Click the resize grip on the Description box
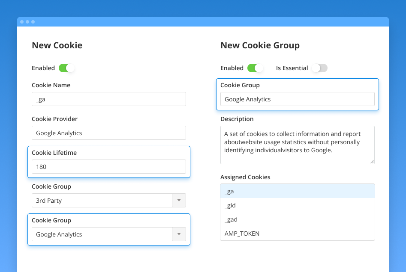The width and height of the screenshot is (406, 272). pyautogui.click(x=371, y=160)
